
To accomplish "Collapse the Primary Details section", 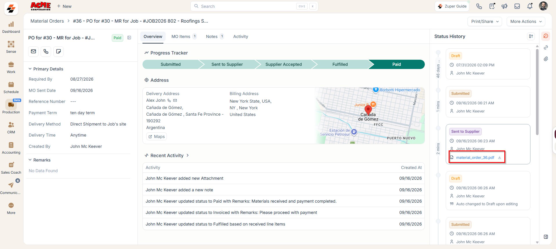I will [x=30, y=69].
